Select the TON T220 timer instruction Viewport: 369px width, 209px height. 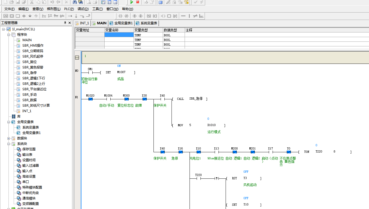(x=325, y=152)
